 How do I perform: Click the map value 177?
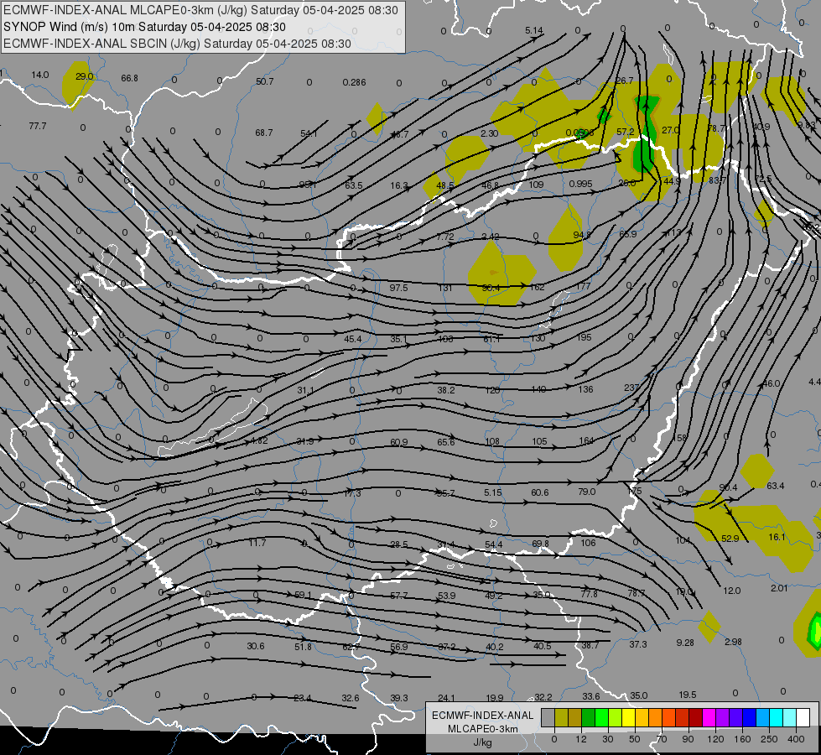click(583, 286)
